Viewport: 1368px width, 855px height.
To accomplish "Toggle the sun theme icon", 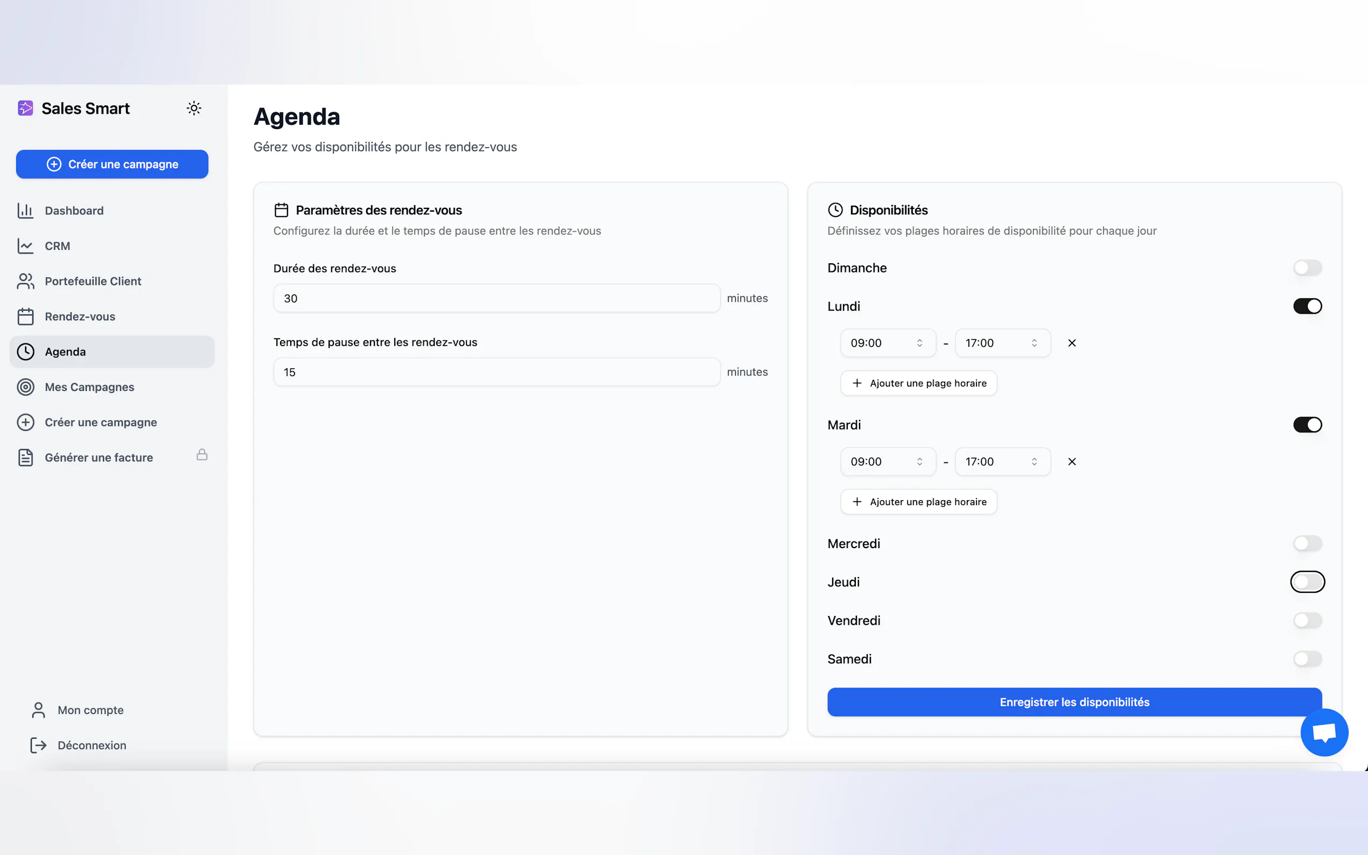I will click(194, 108).
